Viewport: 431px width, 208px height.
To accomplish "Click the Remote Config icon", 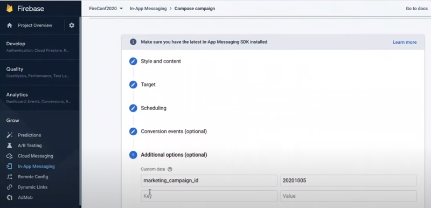I will (10, 177).
